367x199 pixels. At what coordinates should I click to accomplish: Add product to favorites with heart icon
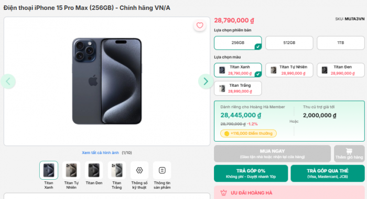pos(200,26)
